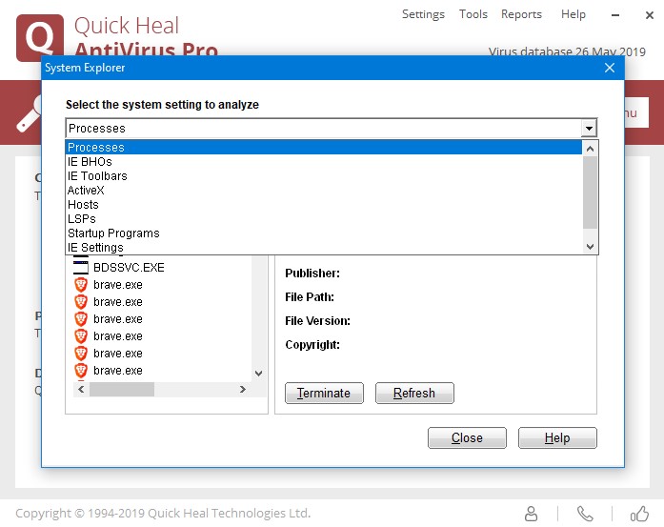Choose IE Settings option
The height and width of the screenshot is (527, 664).
pyautogui.click(x=324, y=248)
